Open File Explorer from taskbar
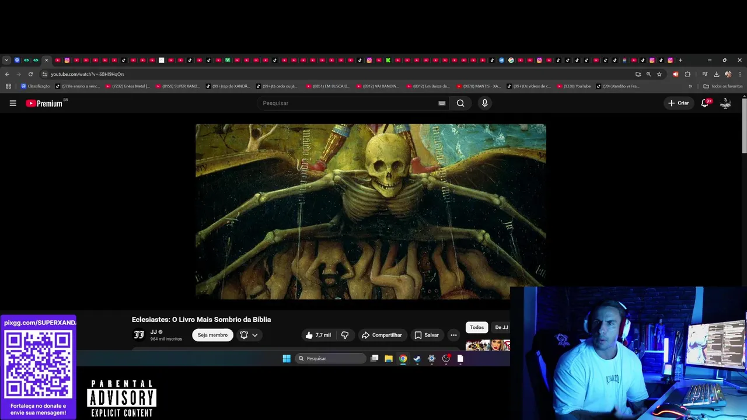Viewport: 747px width, 420px height. point(389,359)
